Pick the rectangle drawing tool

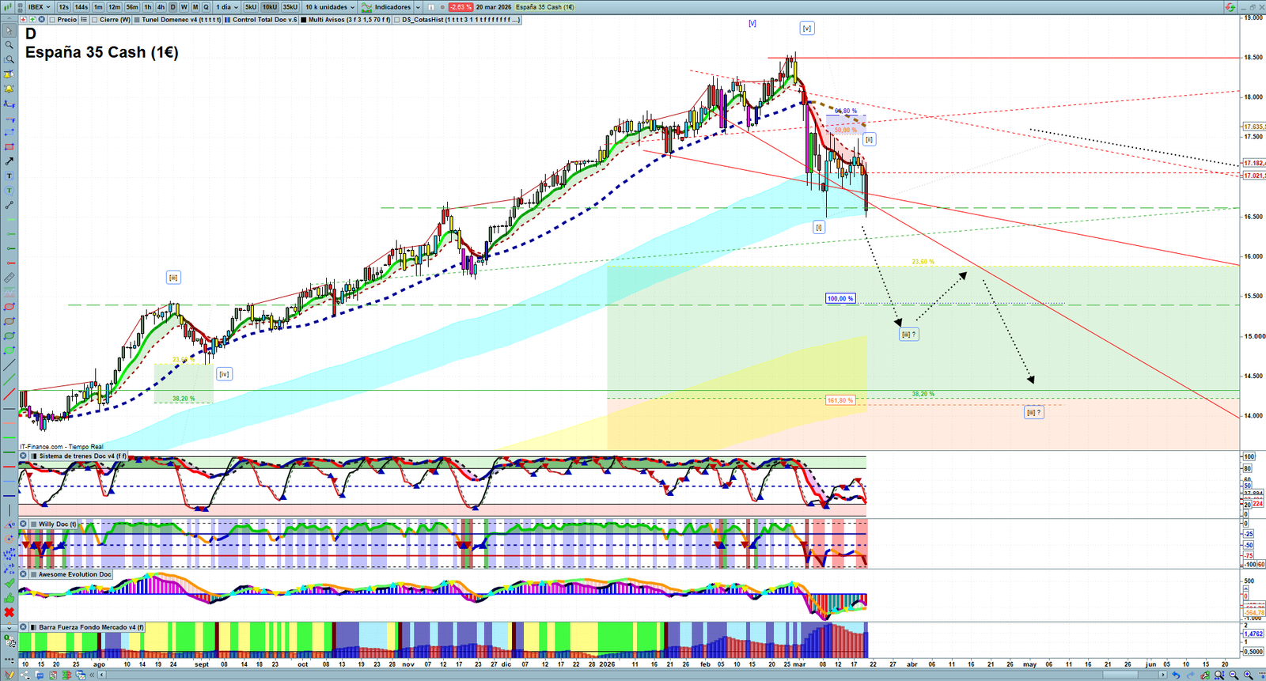click(9, 147)
